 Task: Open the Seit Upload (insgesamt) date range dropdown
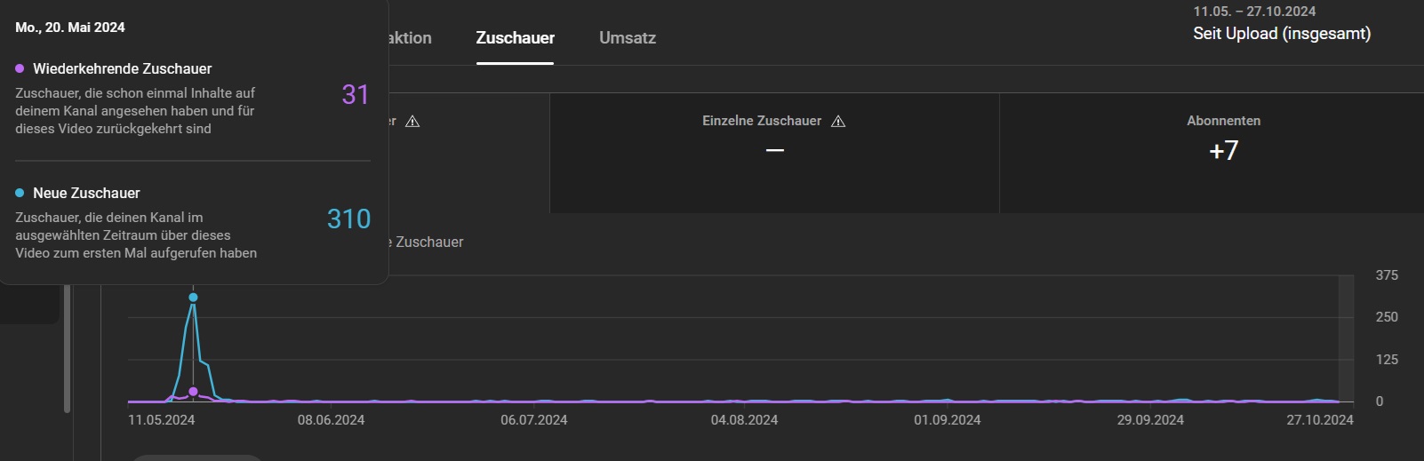pyautogui.click(x=1281, y=34)
